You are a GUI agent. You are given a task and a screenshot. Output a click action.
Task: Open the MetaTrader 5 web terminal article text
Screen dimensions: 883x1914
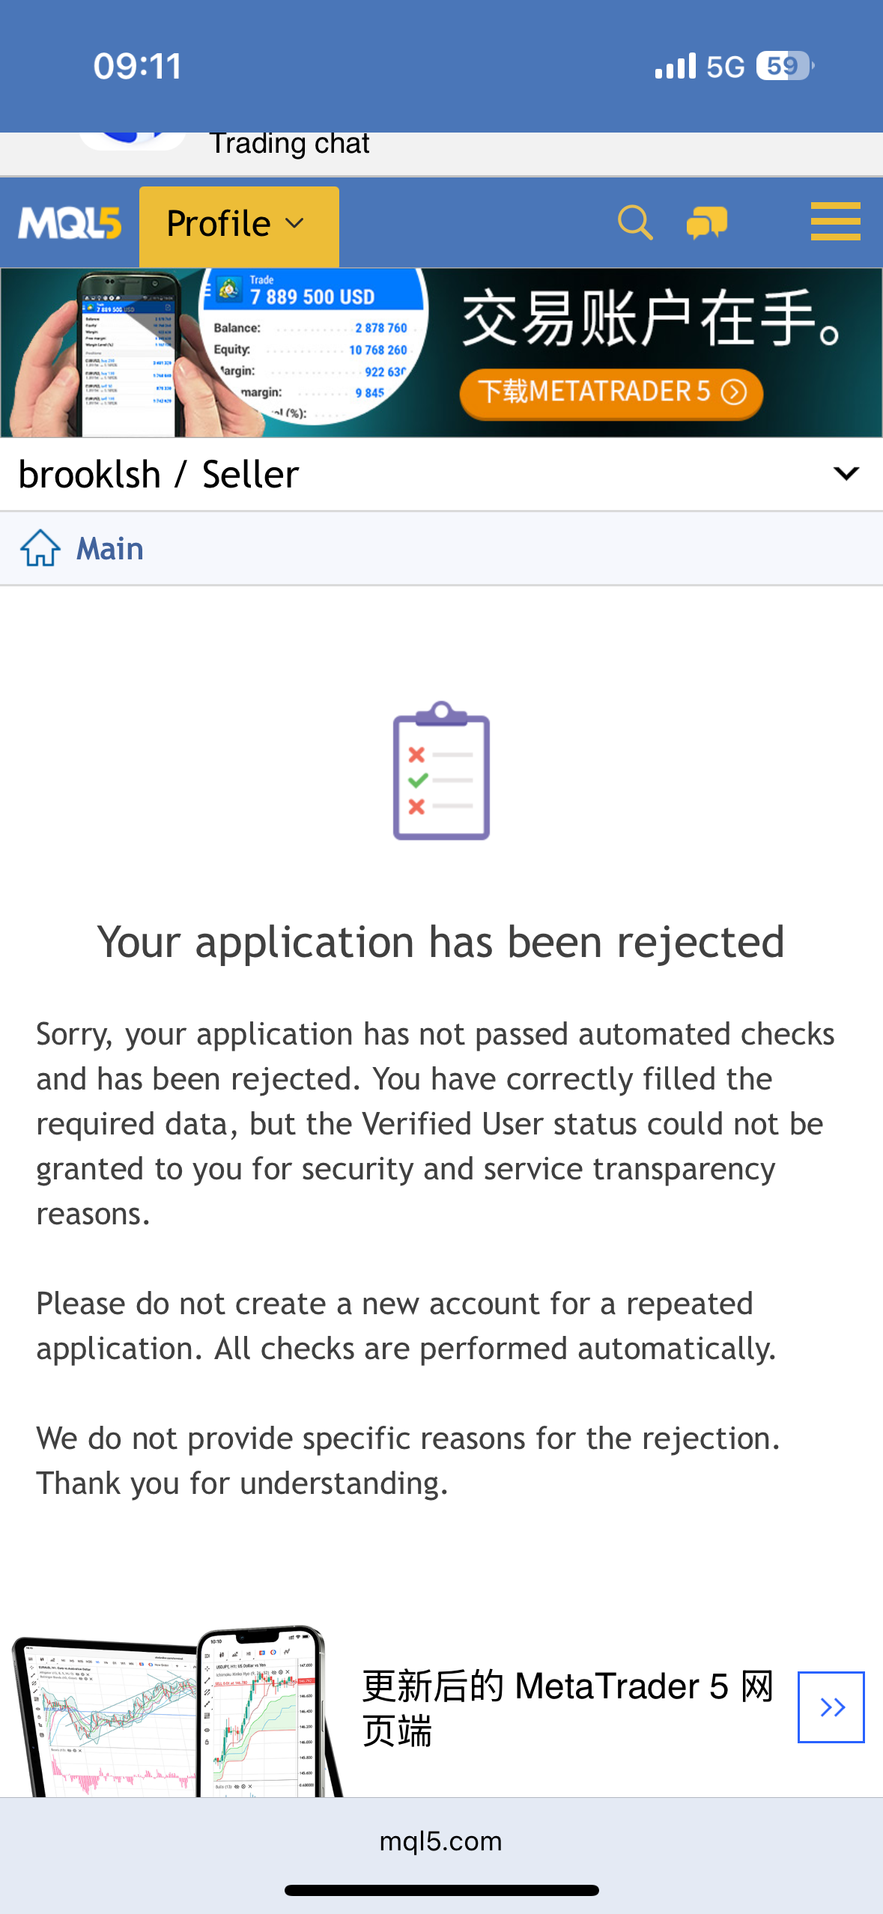[567, 1708]
